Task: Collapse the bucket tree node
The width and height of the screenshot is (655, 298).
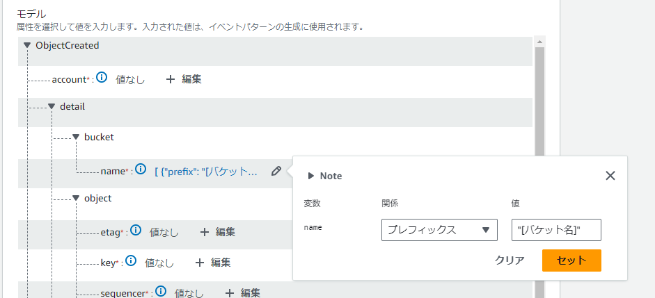Action: 76,137
